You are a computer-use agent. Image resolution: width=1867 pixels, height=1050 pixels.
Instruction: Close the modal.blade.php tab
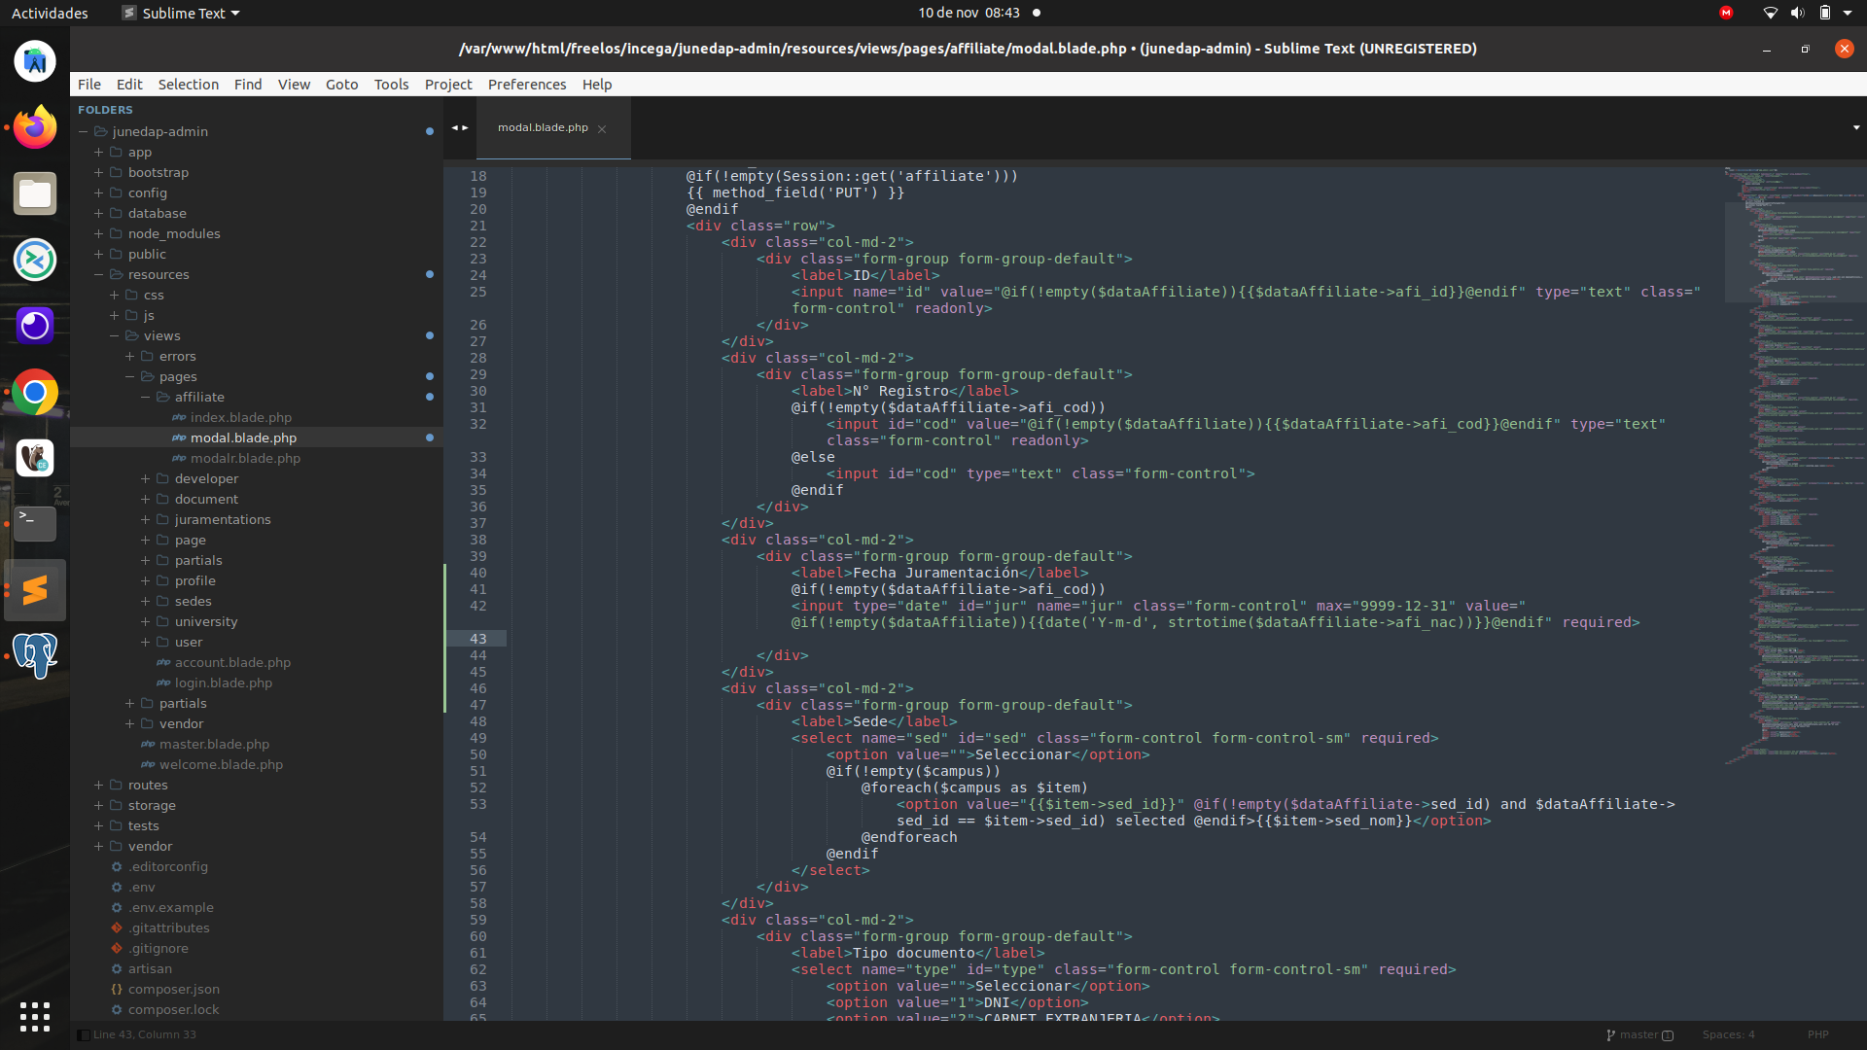coord(602,128)
